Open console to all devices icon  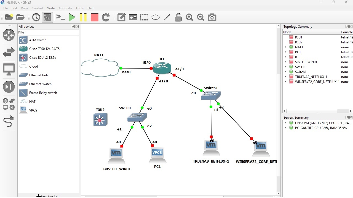[60, 18]
